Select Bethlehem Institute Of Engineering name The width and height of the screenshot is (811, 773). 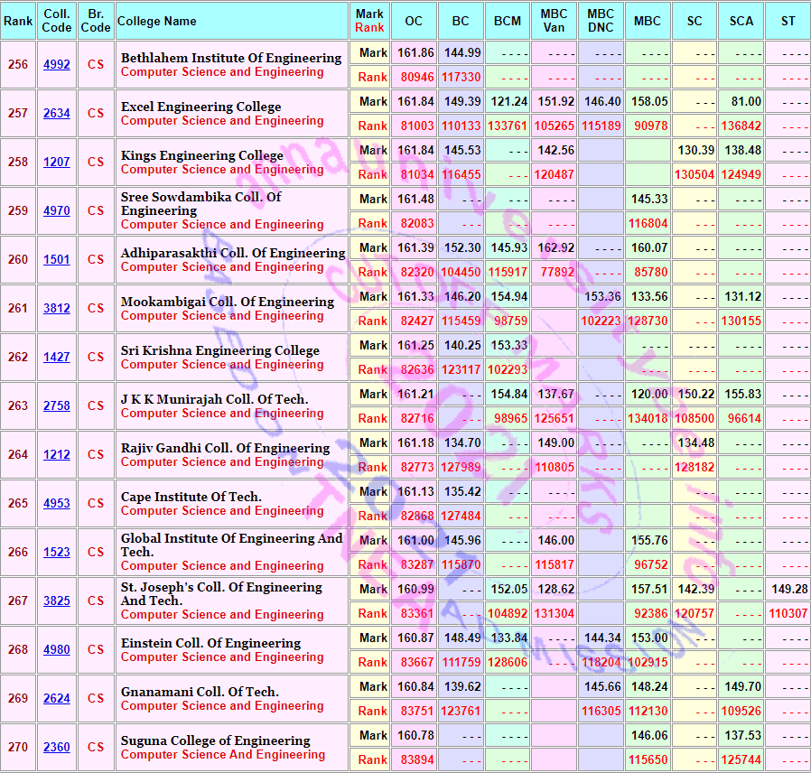[x=231, y=58]
